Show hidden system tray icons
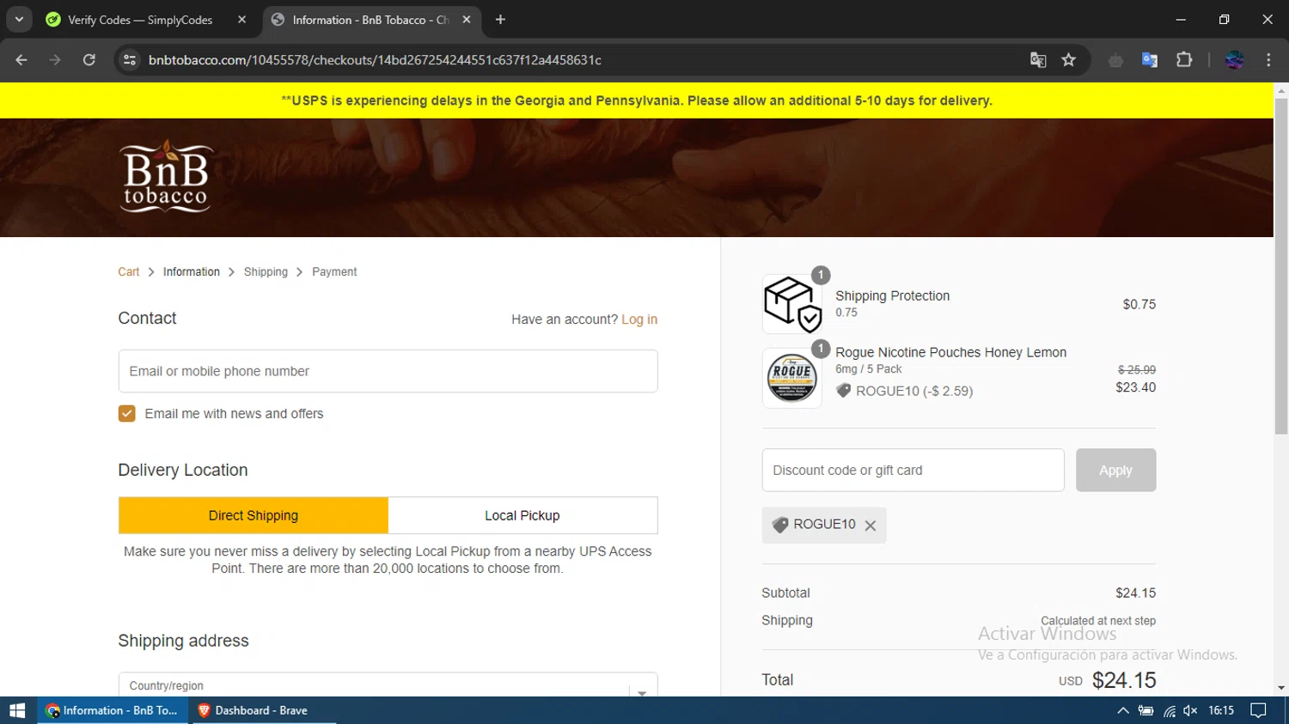The width and height of the screenshot is (1289, 724). coord(1122,710)
